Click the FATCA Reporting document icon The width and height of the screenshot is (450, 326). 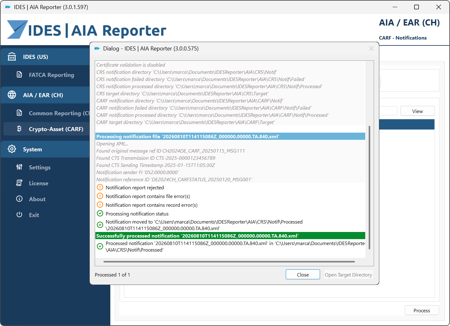[x=19, y=75]
